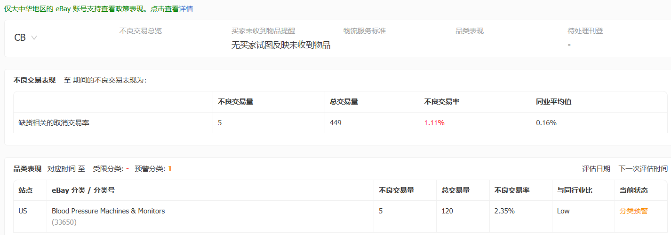Click the 站点 column header
Screen dimensions: 671x235
25,190
